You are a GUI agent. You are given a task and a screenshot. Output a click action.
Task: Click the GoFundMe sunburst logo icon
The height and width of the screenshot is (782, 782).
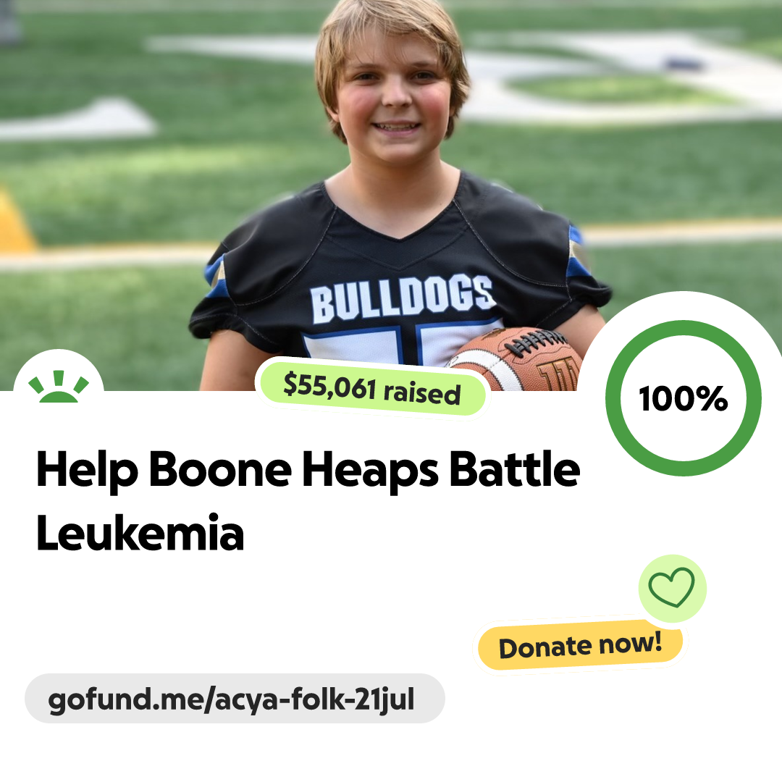[x=59, y=387]
